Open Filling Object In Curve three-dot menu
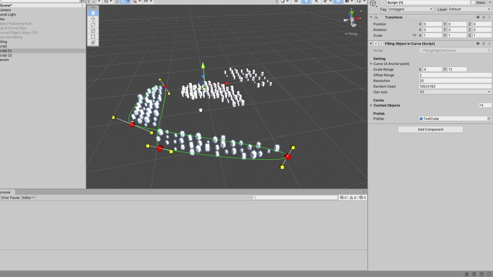Viewport: 493px width, 277px height. pos(489,44)
